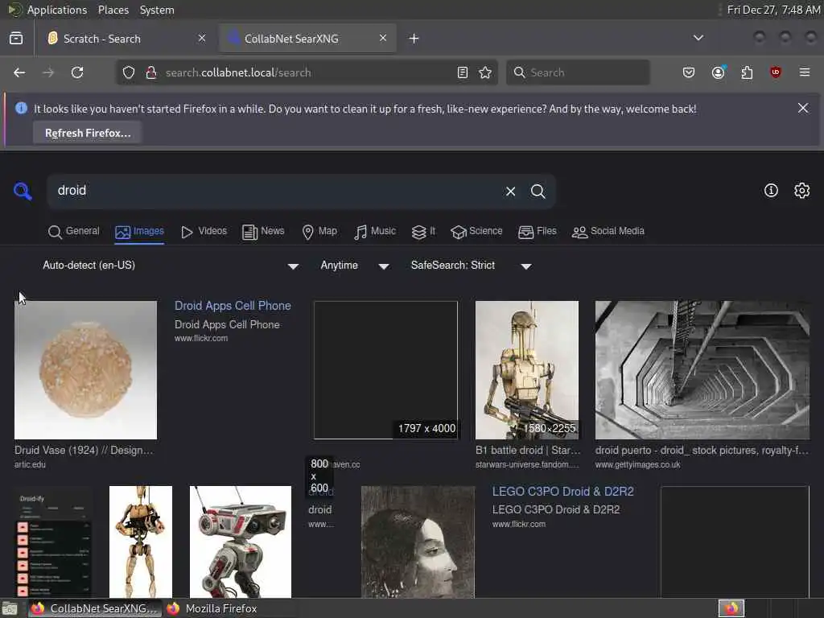Click the www.gettyimages.co.uk source text
The image size is (824, 618).
(x=637, y=464)
